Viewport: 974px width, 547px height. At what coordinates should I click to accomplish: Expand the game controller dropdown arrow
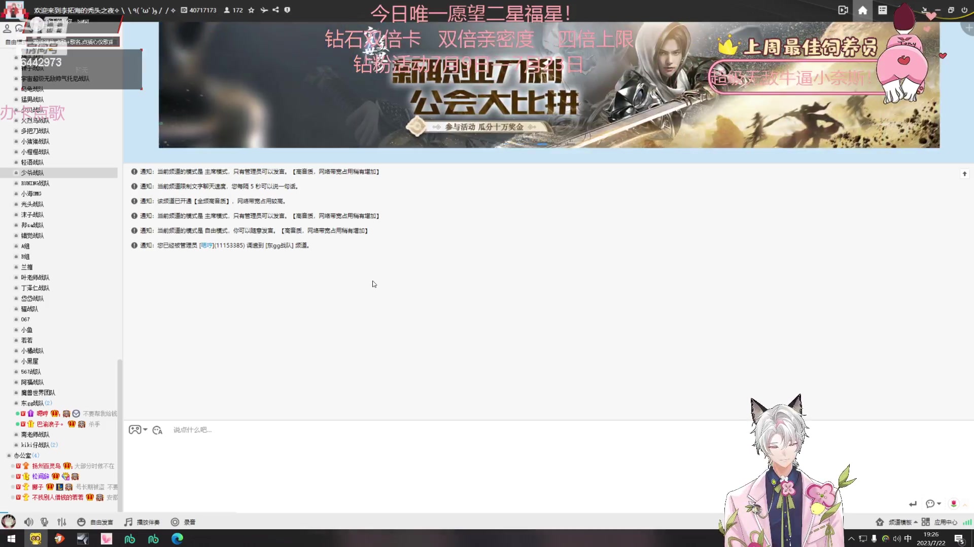tap(145, 430)
